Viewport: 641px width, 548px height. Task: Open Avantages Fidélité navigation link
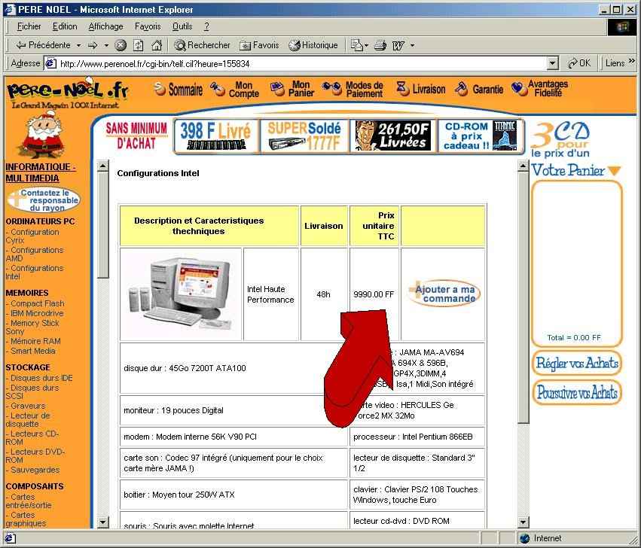[x=539, y=88]
